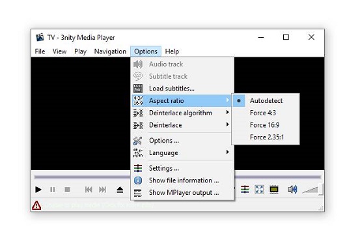This screenshot has width=358, height=243.
Task: Click the Deinterlace algorithm icon
Action: (x=138, y=113)
